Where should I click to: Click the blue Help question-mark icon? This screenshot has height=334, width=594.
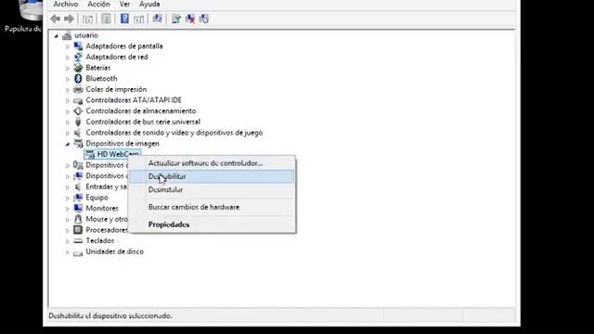(124, 19)
